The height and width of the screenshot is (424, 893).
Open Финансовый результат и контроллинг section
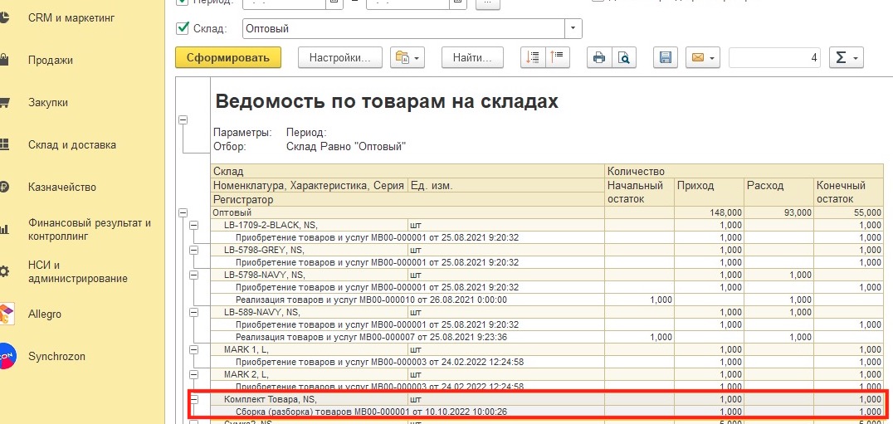tap(90, 229)
